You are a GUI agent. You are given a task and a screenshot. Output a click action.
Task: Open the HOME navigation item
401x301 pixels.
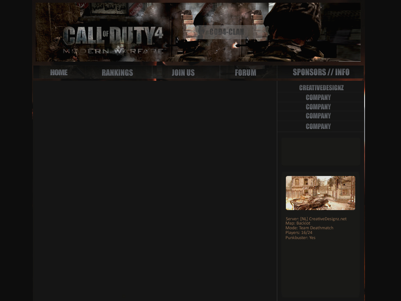point(59,73)
